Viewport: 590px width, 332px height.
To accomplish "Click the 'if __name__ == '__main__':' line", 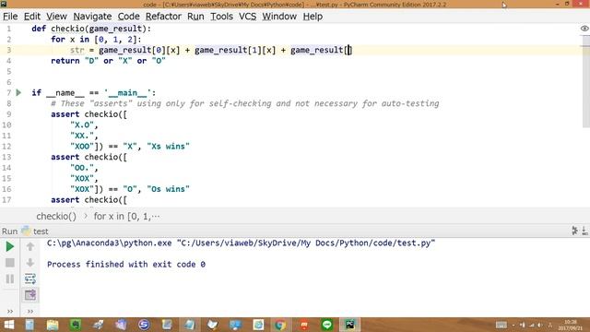I will (94, 92).
